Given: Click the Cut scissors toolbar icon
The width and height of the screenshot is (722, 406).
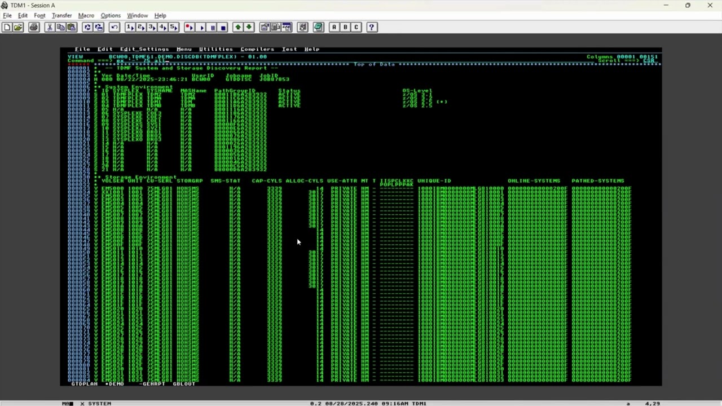Looking at the screenshot, I should [x=50, y=27].
